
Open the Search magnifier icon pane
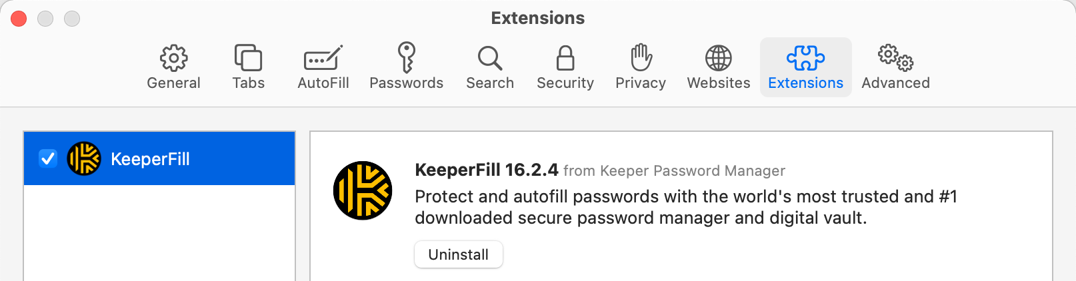pyautogui.click(x=490, y=58)
